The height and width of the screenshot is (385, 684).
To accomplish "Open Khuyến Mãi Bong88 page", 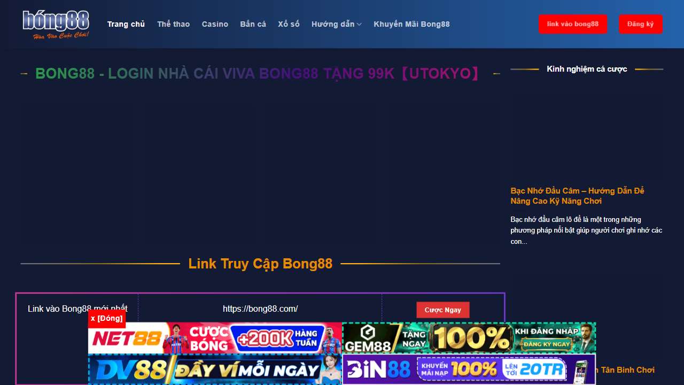I will pos(411,24).
